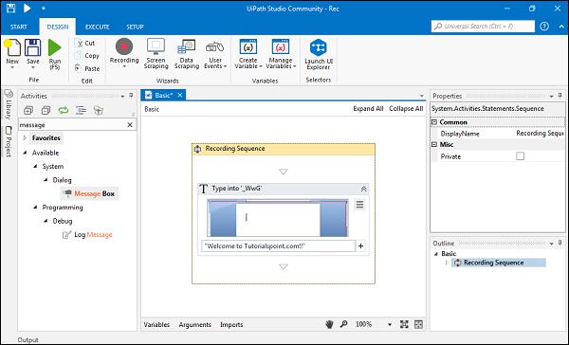Collapse the System tree node

click(35, 166)
